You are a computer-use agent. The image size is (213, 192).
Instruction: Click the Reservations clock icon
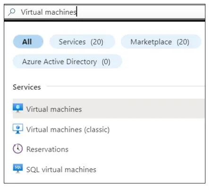(x=17, y=148)
